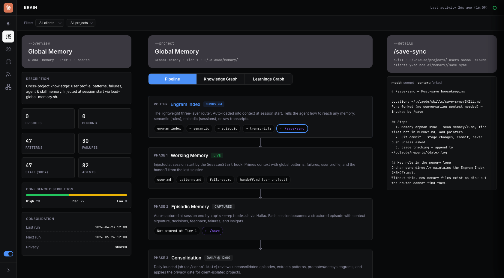Click the Episodic Memory phase title

pyautogui.click(x=190, y=207)
